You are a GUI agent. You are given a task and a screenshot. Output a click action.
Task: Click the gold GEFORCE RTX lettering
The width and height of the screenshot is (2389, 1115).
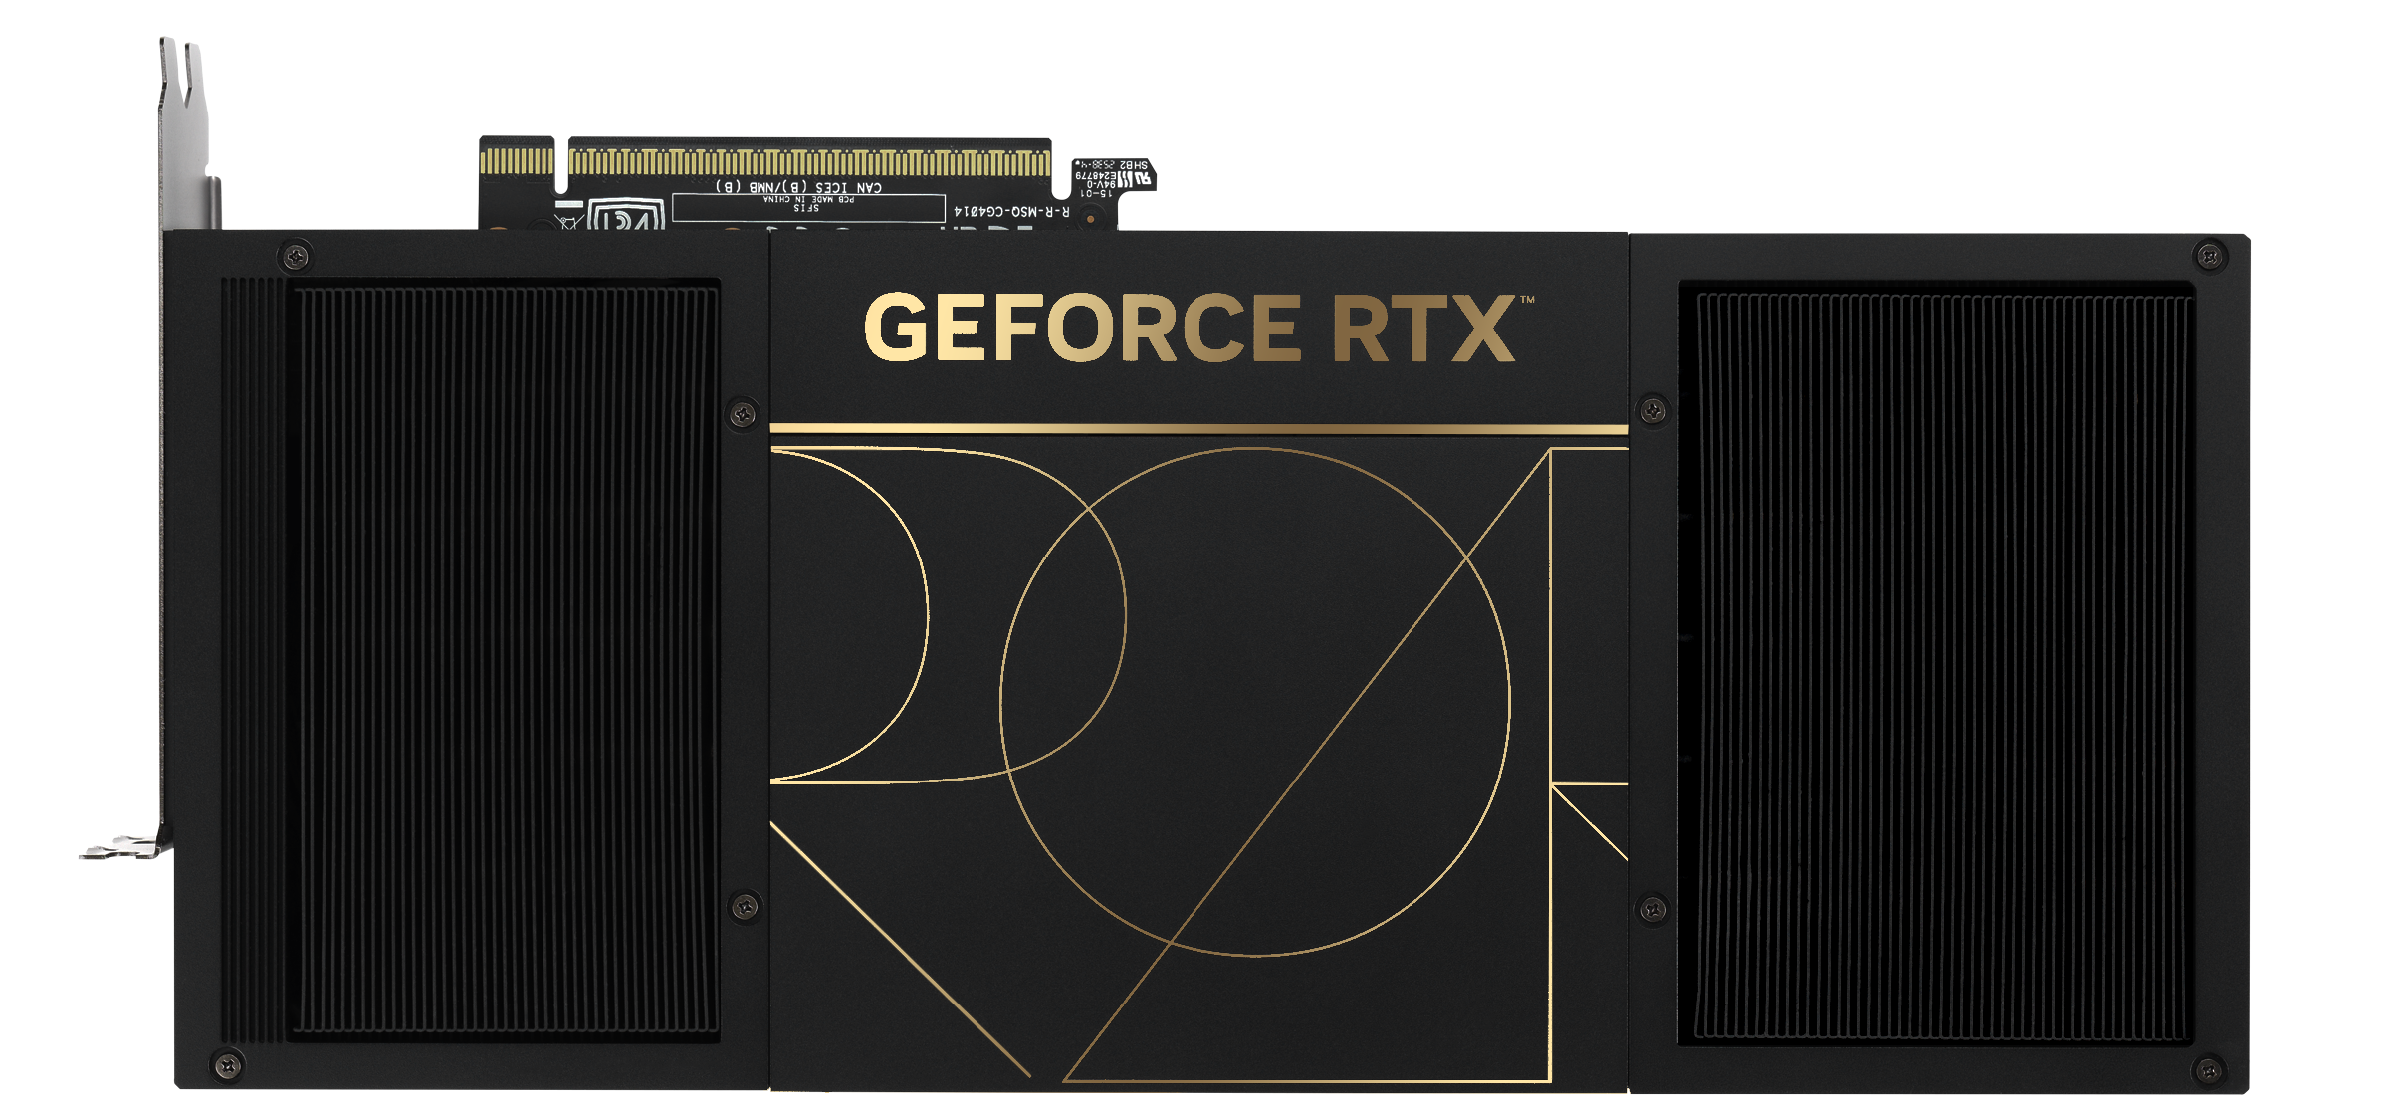(1191, 328)
